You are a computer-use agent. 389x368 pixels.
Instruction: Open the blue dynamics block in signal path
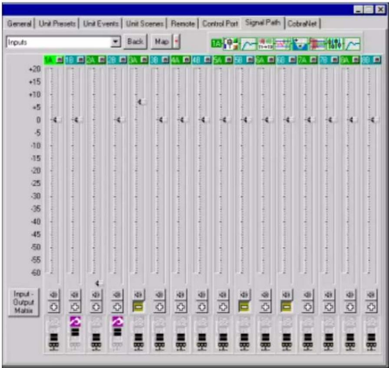[300, 44]
